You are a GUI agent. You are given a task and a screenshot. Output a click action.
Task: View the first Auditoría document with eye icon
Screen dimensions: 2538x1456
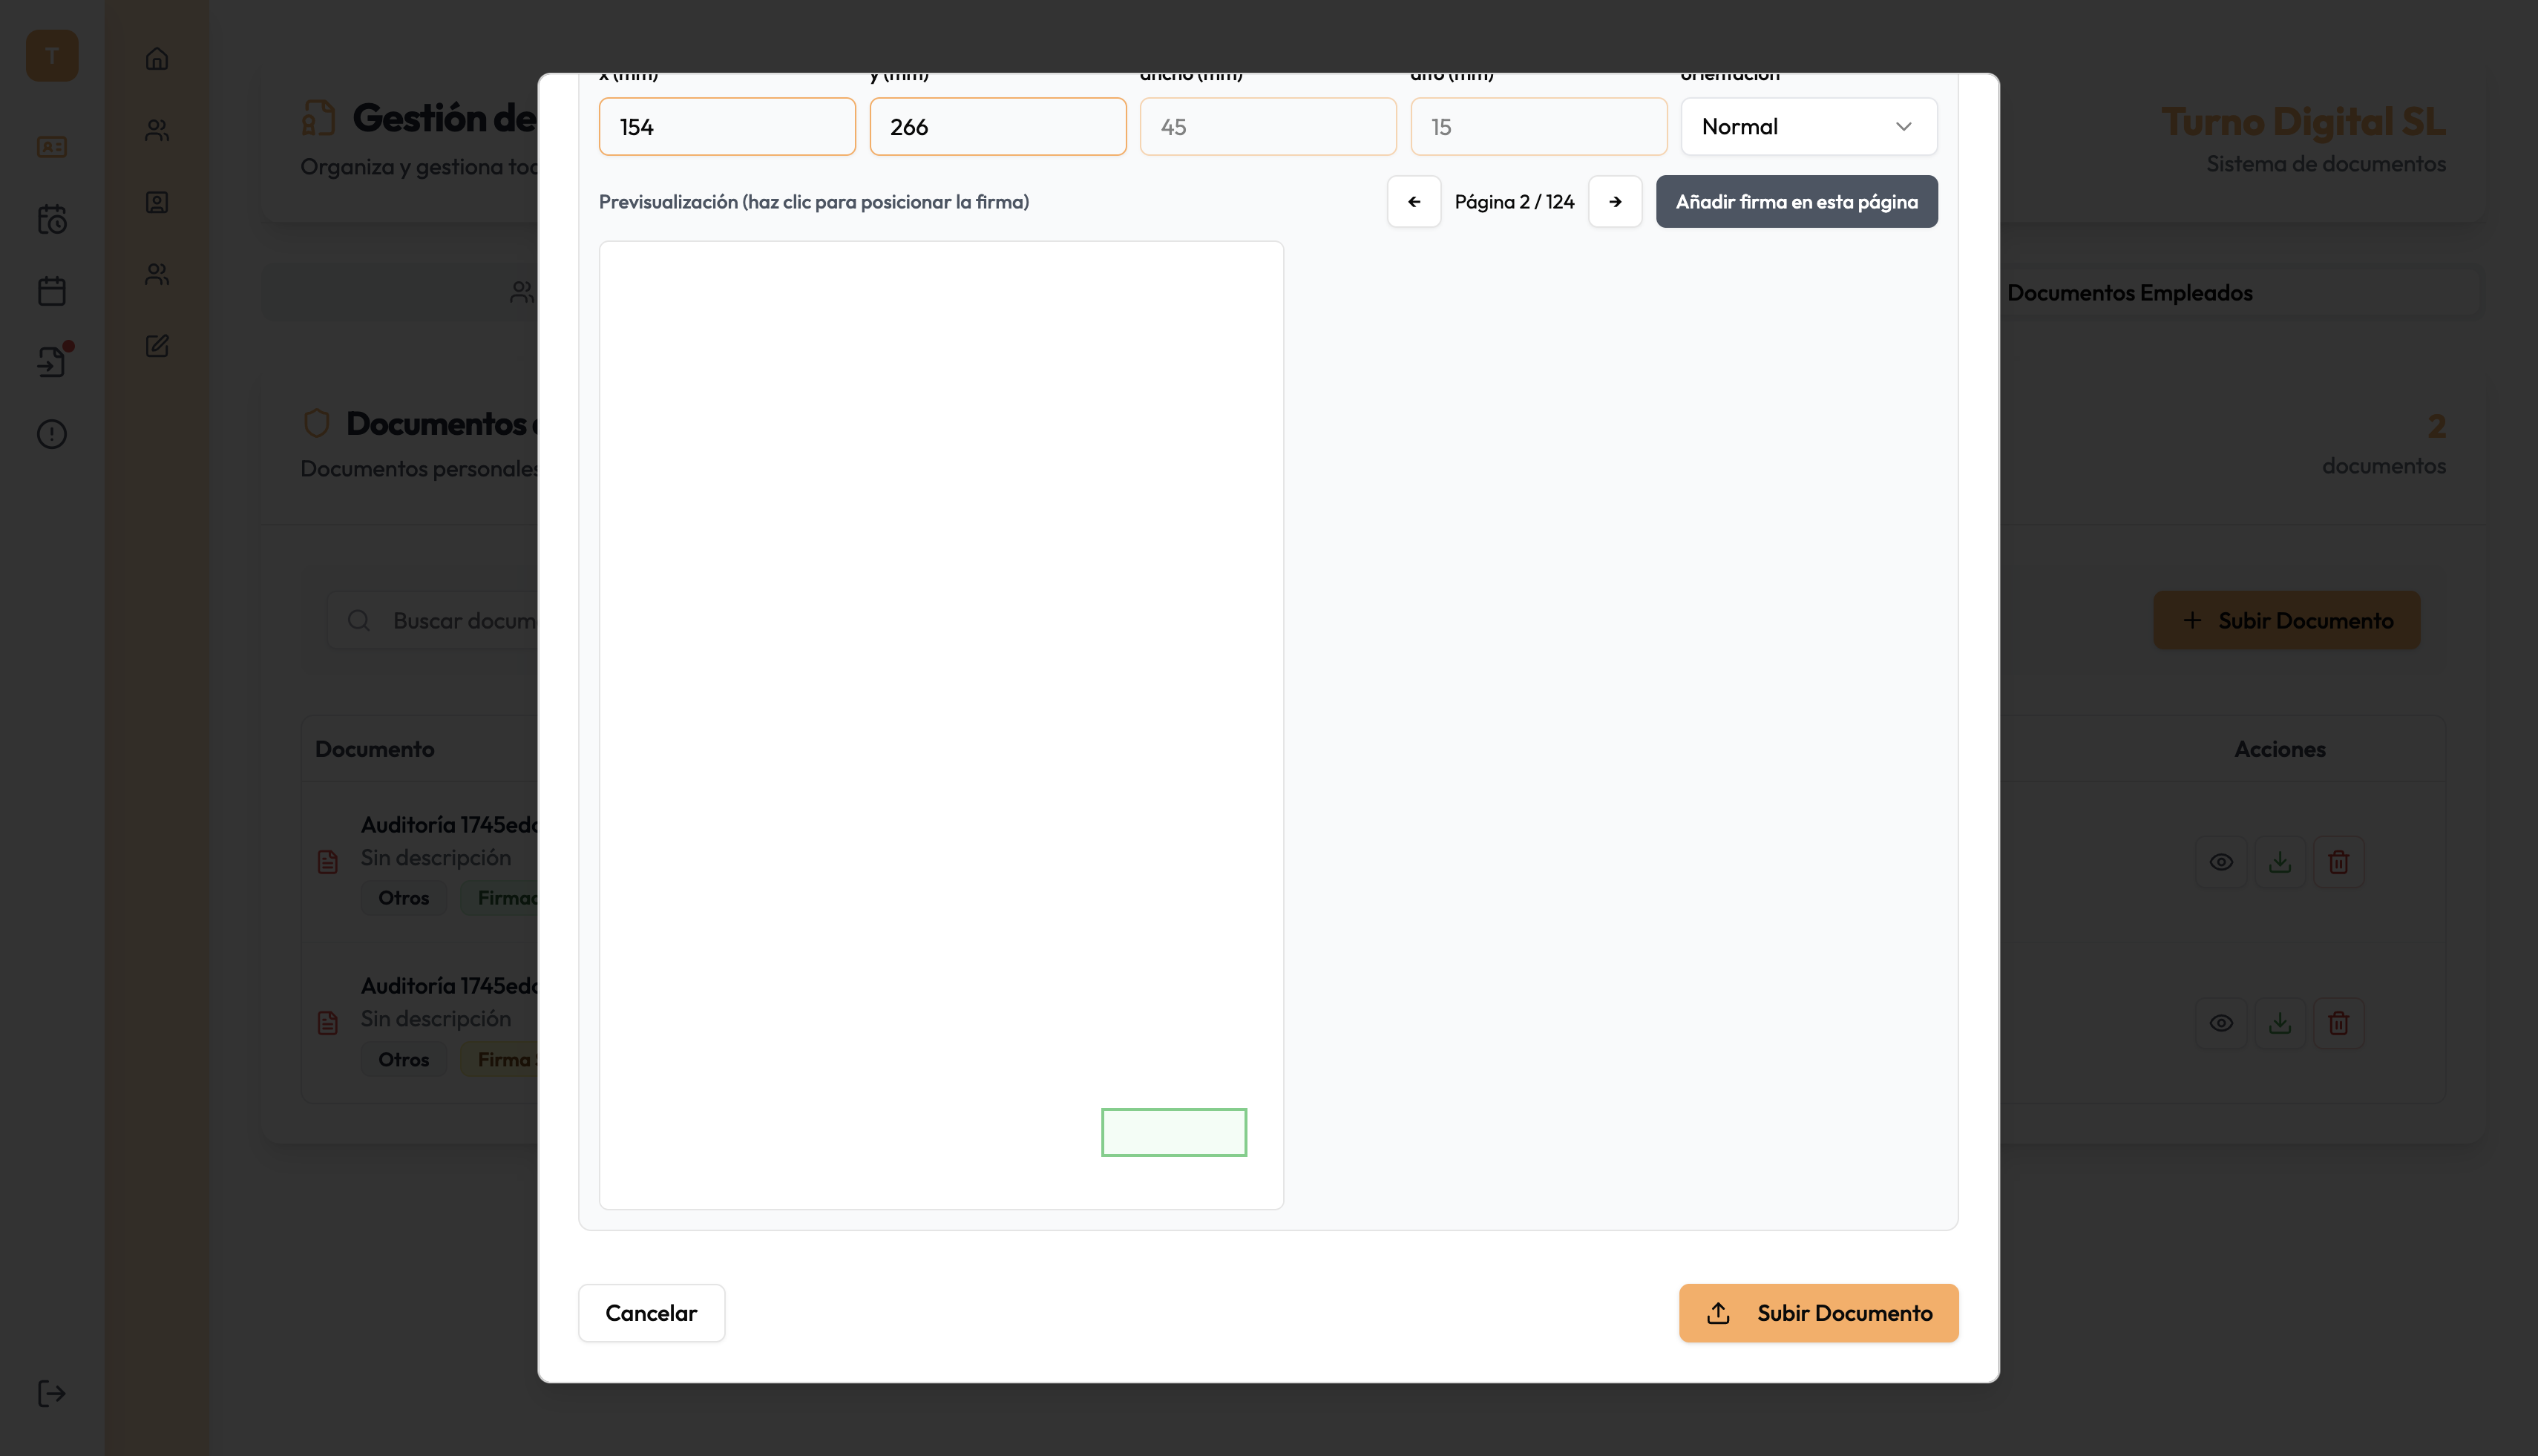[x=2221, y=862]
